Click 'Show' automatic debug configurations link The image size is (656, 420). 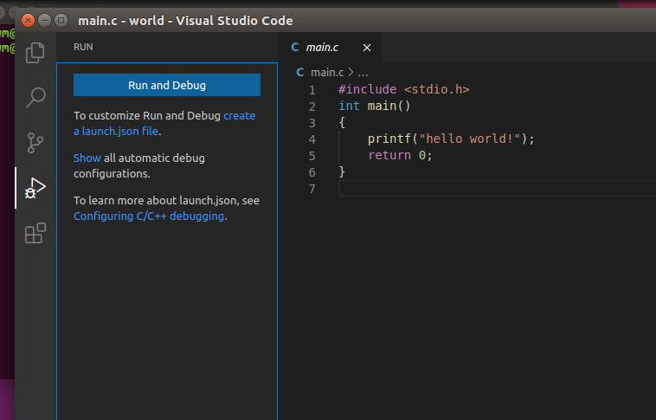(87, 158)
